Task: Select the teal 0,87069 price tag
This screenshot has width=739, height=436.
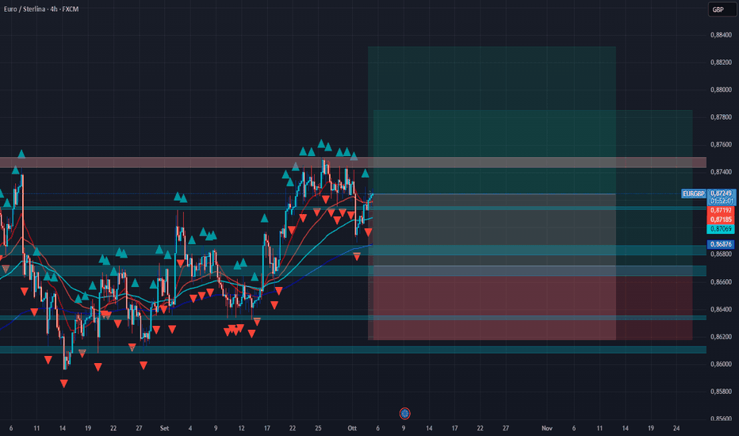Action: (721, 229)
